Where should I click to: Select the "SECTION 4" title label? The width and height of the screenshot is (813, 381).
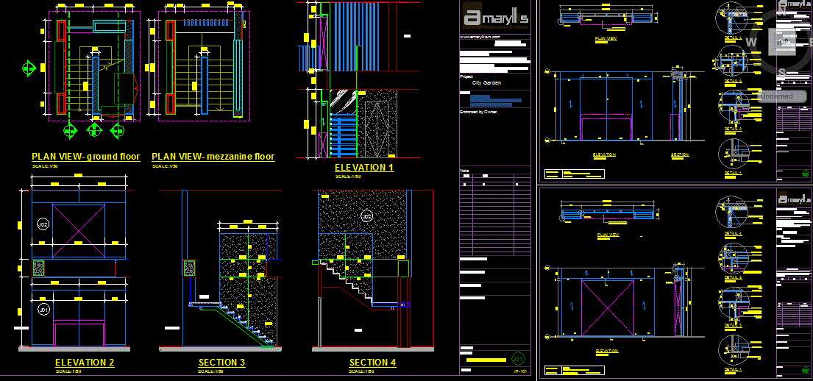click(x=372, y=363)
